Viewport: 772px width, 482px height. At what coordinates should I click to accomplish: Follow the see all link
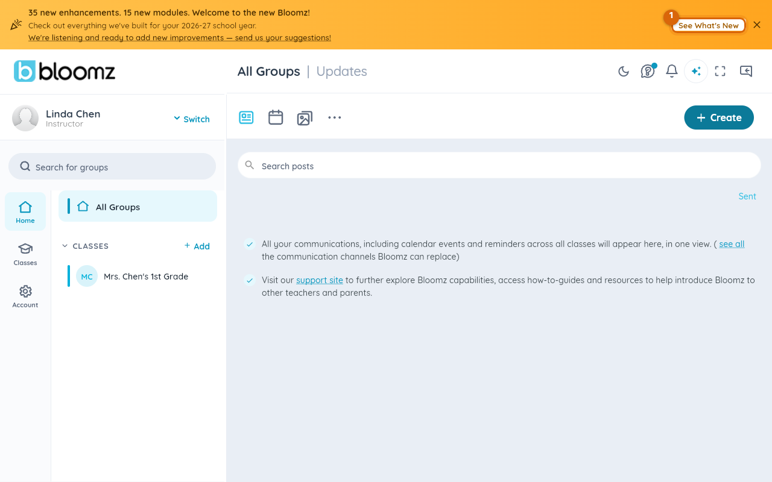coord(732,244)
